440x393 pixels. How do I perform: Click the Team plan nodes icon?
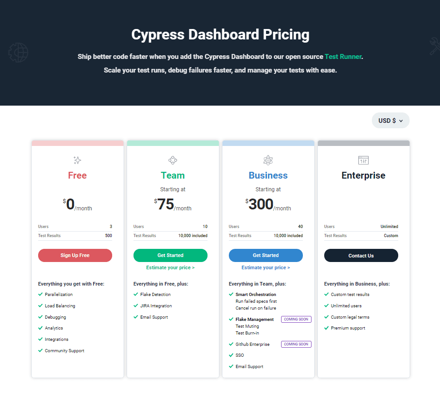[173, 160]
